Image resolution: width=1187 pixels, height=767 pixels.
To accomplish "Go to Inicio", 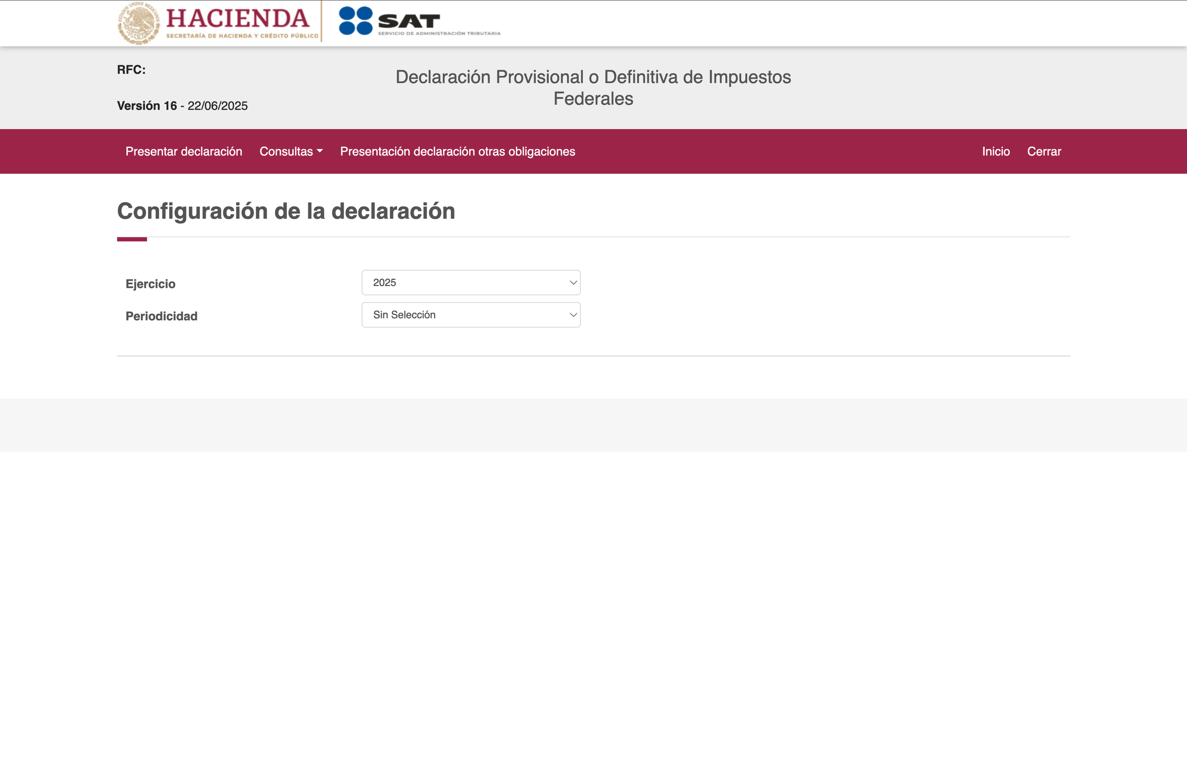I will [995, 151].
